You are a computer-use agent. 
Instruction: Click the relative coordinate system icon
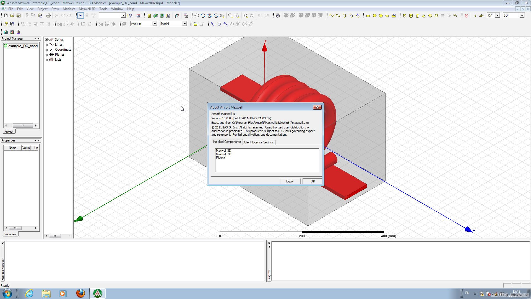pos(213,24)
